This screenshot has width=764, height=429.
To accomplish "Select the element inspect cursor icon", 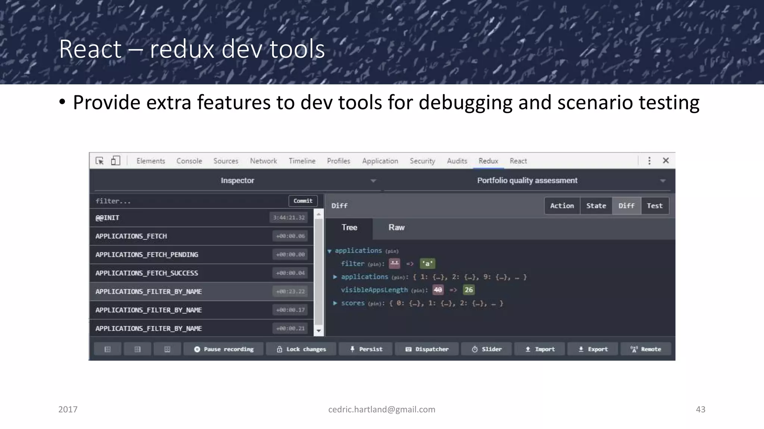I will pos(100,161).
